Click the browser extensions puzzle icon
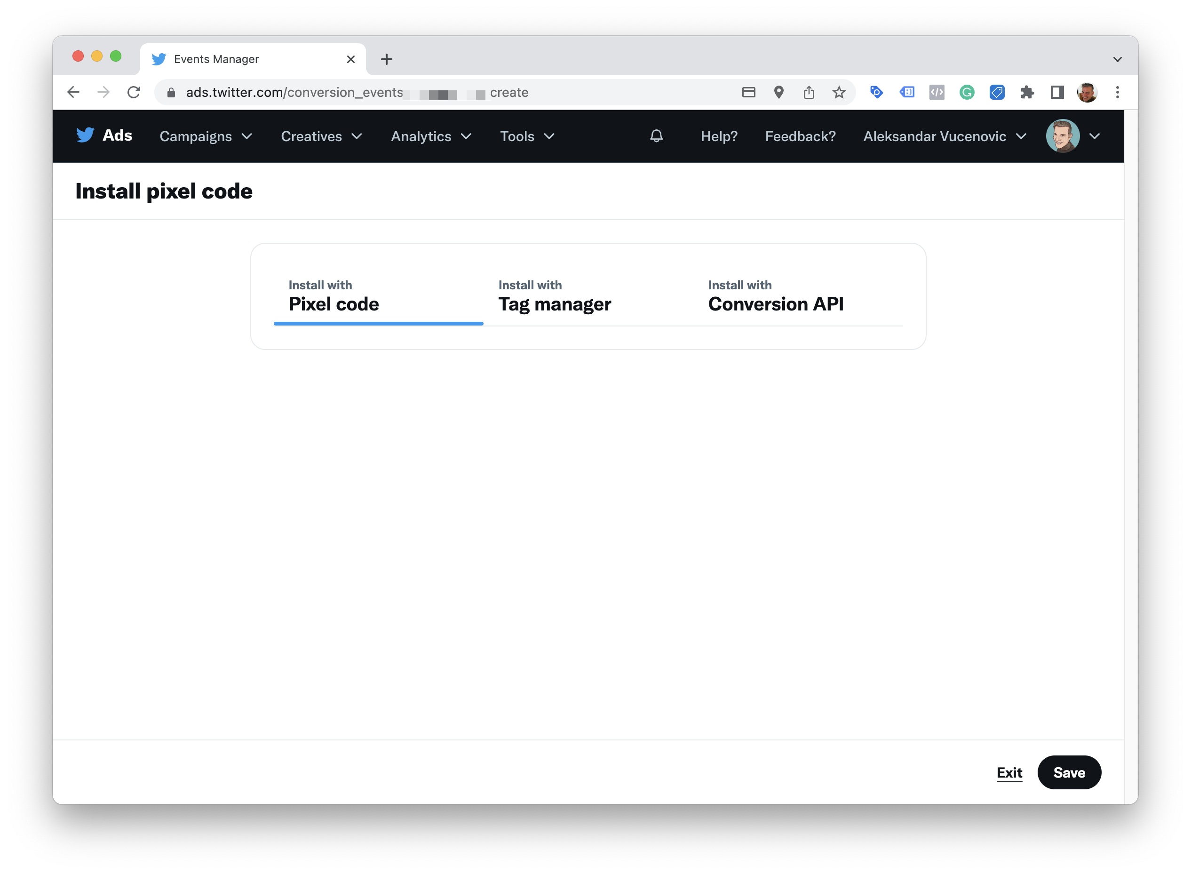This screenshot has width=1191, height=874. [1027, 92]
